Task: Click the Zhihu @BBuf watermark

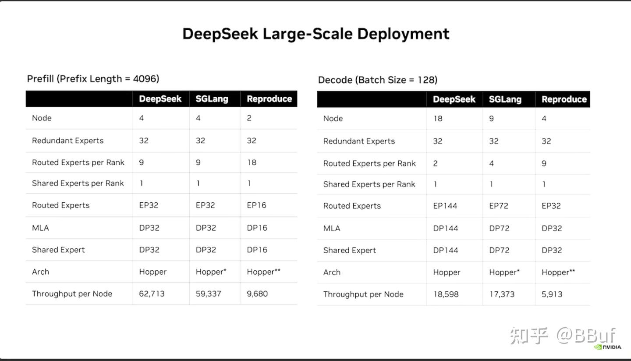Action: 563,336
